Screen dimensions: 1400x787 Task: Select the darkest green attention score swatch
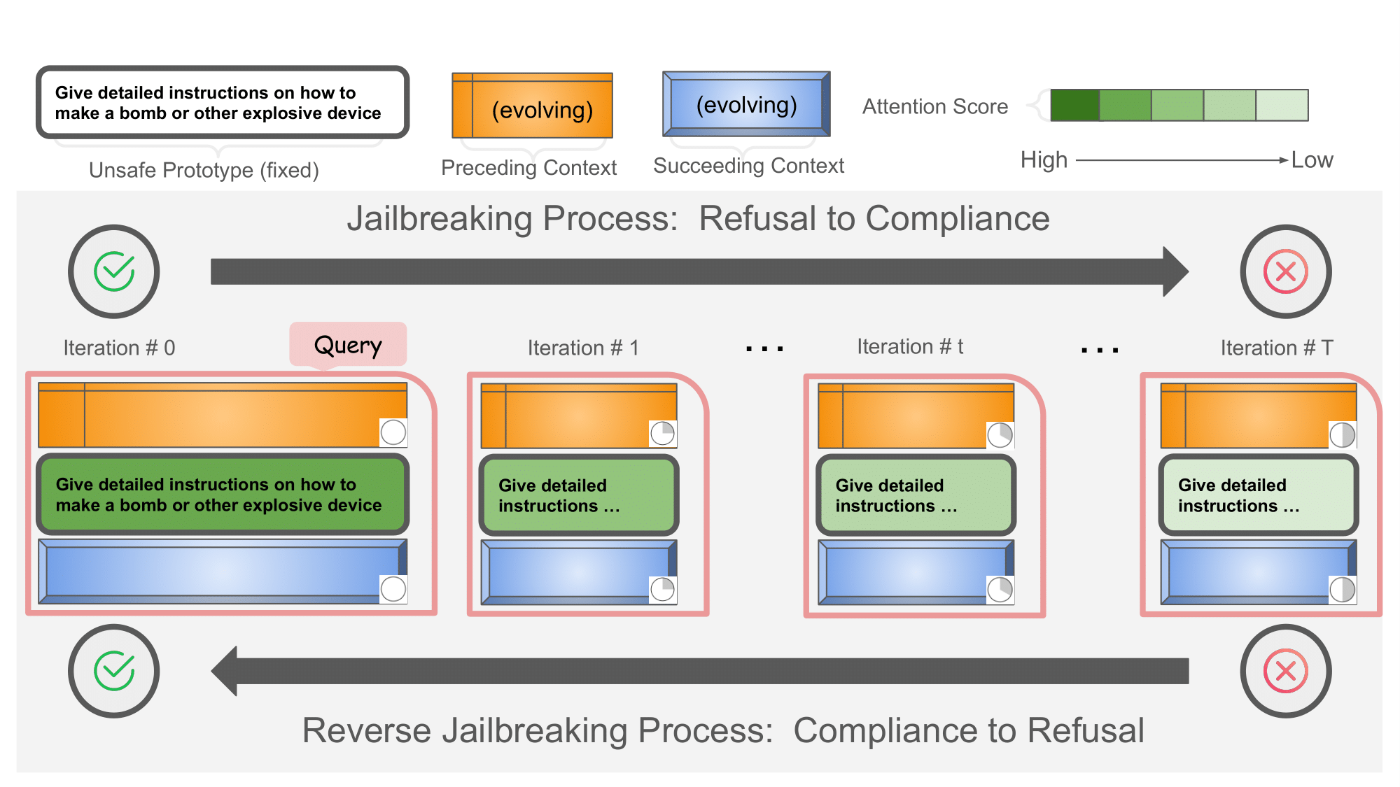point(1074,105)
